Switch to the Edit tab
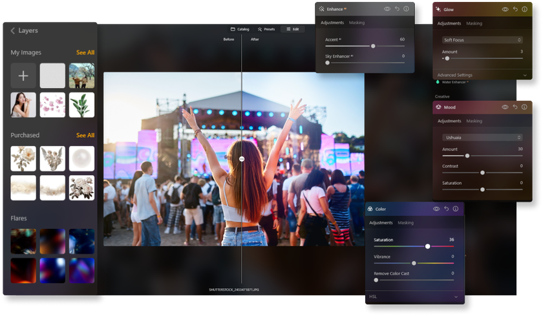The width and height of the screenshot is (543, 316). point(293,30)
